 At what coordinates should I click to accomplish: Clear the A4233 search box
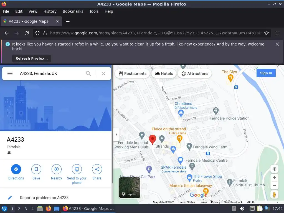103,73
